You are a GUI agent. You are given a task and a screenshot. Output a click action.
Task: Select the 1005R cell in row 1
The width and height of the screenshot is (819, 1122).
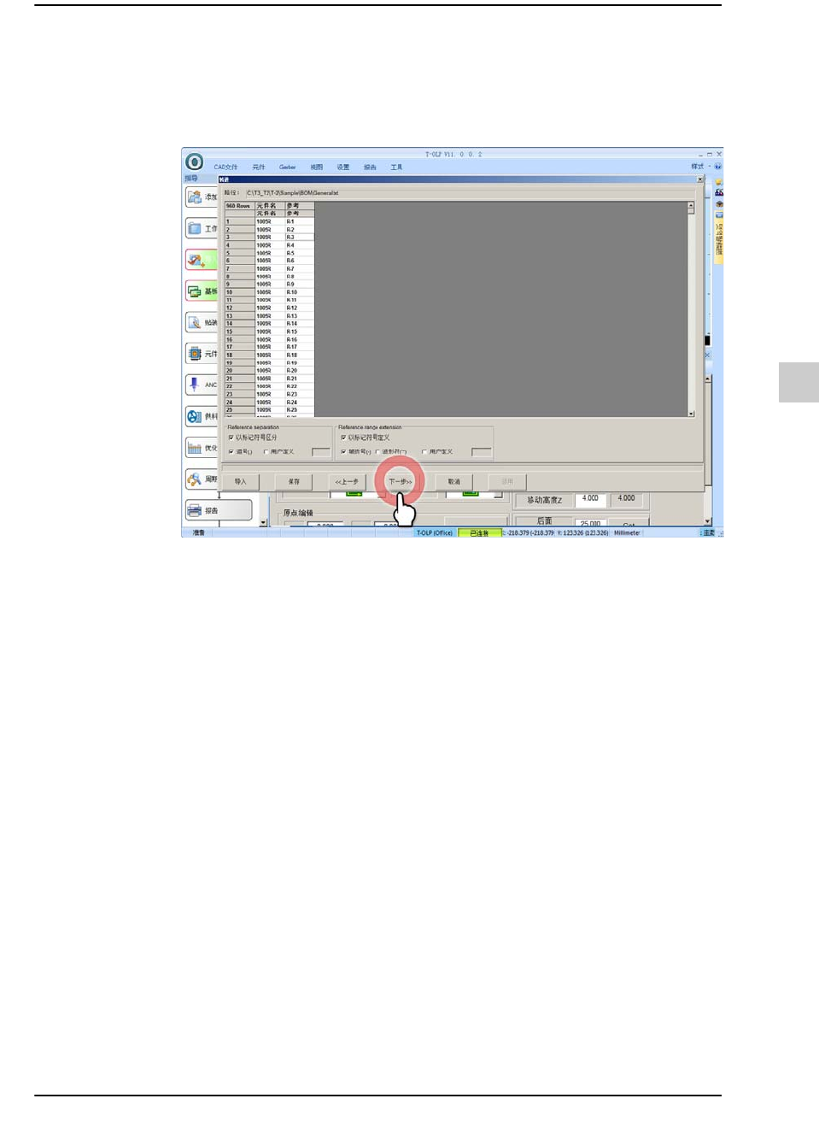tap(270, 221)
